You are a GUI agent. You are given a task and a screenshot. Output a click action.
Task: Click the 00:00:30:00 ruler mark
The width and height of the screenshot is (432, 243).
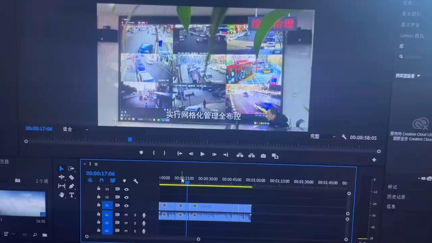coord(208,179)
